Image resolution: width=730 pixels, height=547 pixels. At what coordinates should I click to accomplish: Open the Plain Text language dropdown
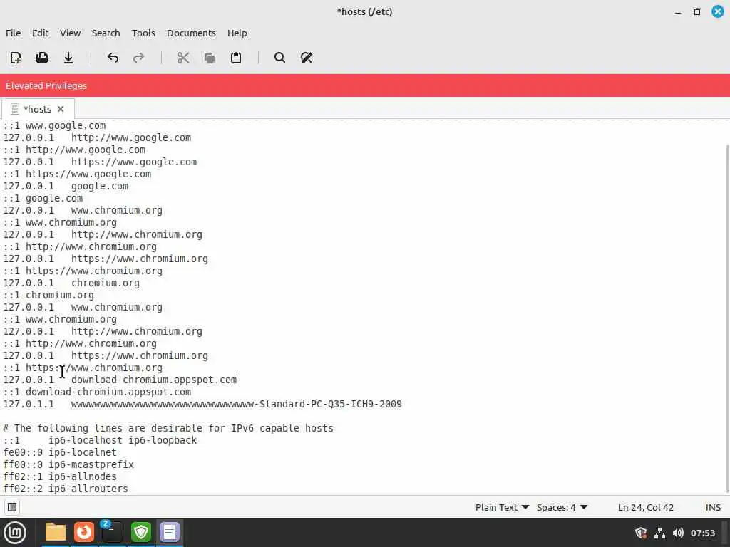[x=502, y=507]
